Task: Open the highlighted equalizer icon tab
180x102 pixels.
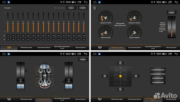Action: click(x=9, y=47)
